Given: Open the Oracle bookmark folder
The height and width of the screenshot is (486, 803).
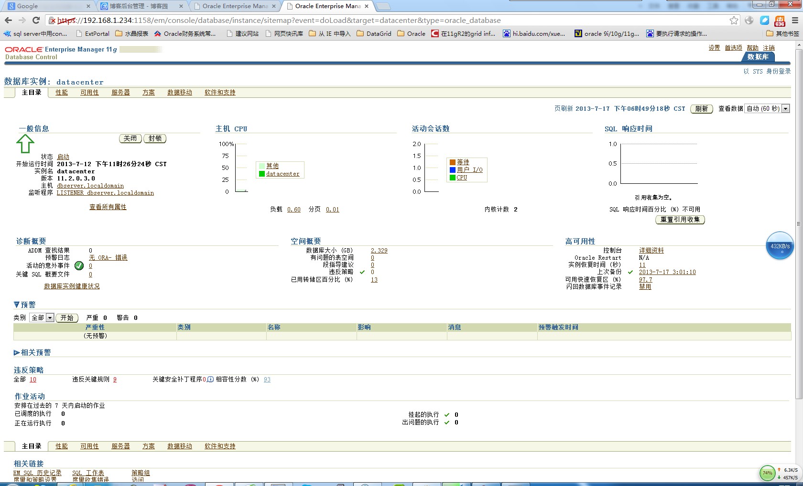Looking at the screenshot, I should (412, 33).
